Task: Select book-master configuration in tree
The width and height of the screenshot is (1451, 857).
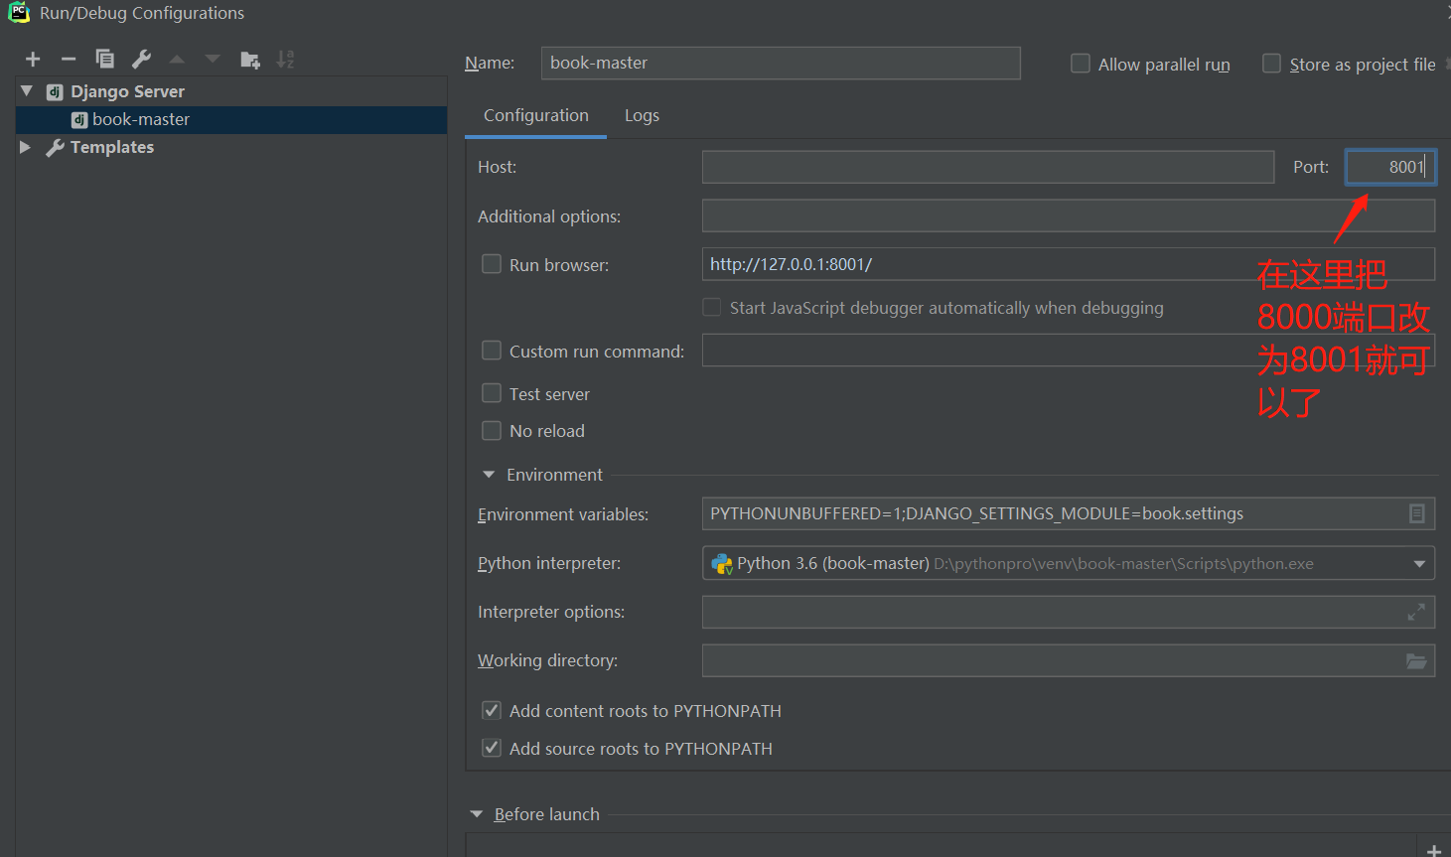Action: point(231,119)
